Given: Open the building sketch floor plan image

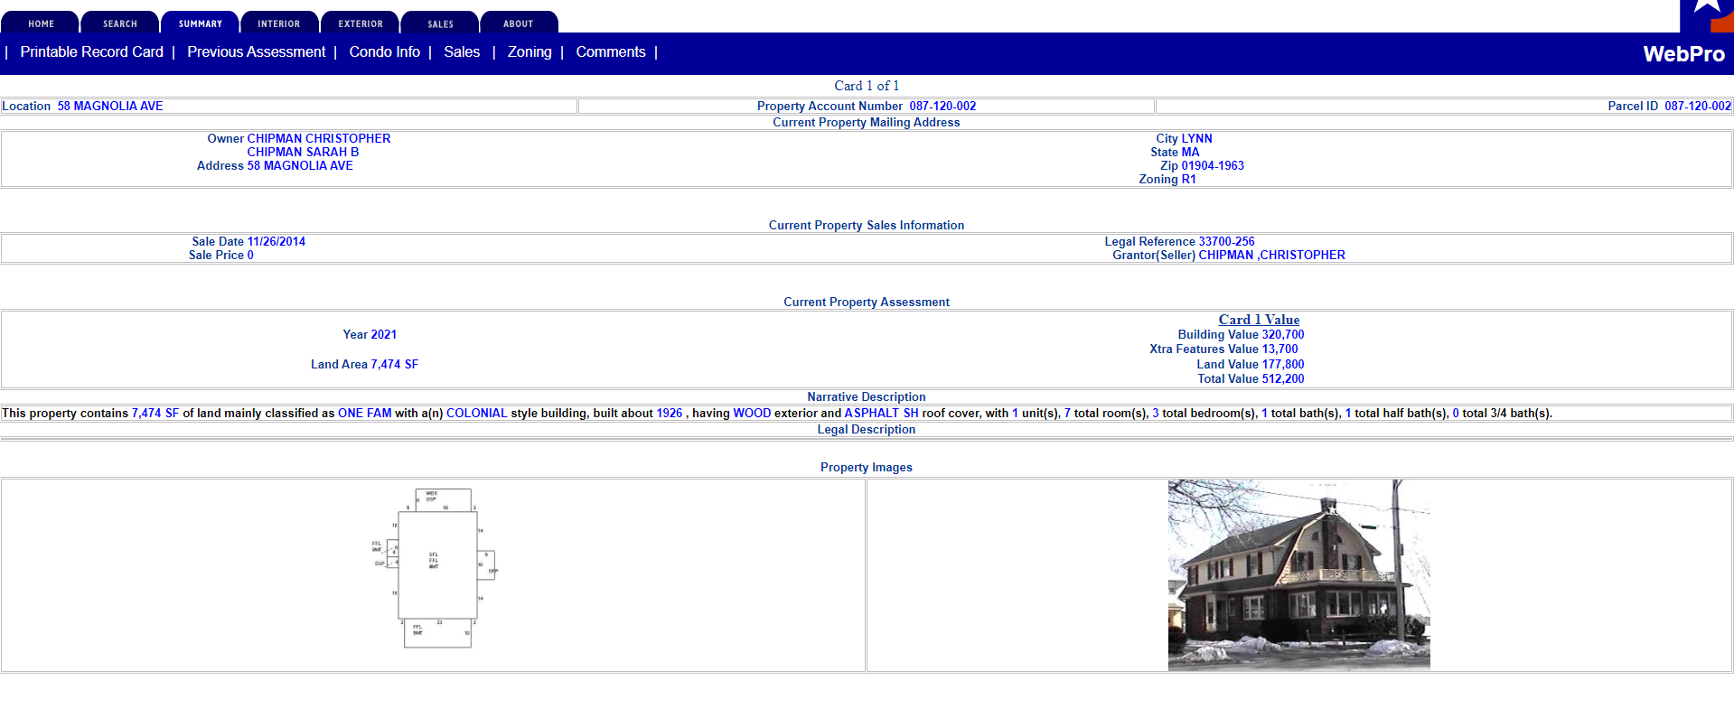Looking at the screenshot, I should 435,568.
